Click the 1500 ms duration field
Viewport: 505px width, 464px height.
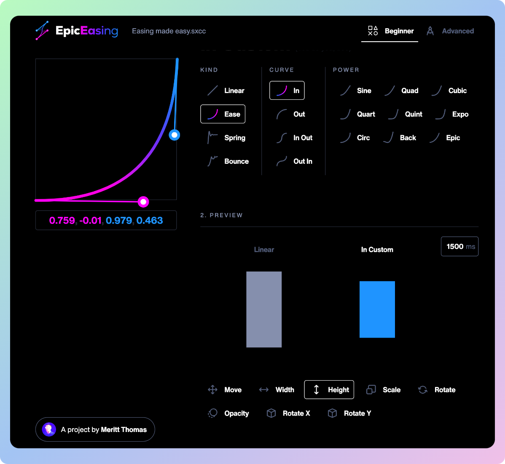459,247
